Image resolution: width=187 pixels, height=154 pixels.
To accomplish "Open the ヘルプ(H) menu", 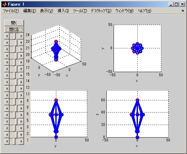I will 145,11.
